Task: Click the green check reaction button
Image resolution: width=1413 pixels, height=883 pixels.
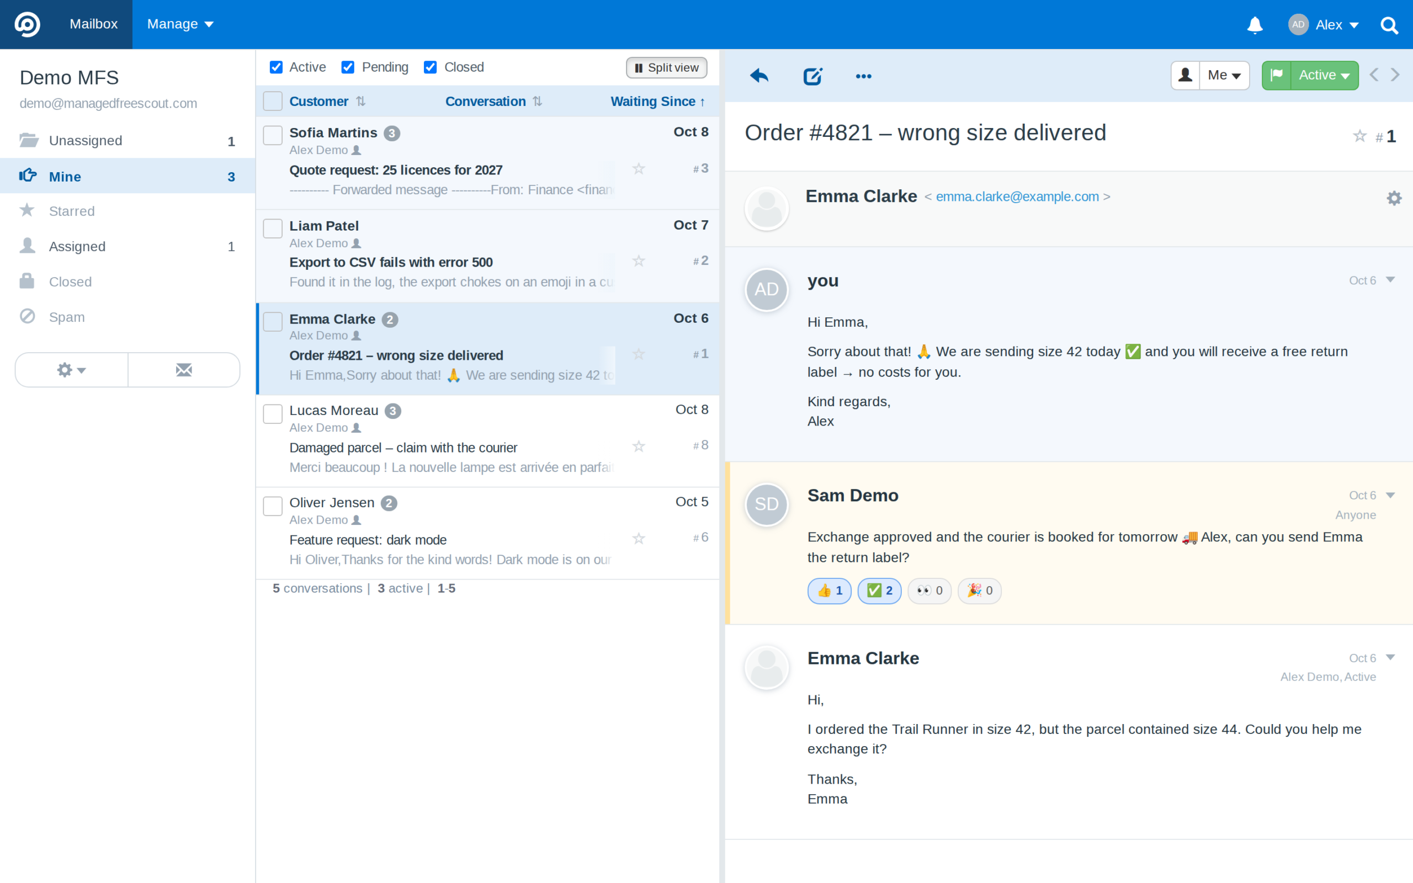Action: (879, 591)
